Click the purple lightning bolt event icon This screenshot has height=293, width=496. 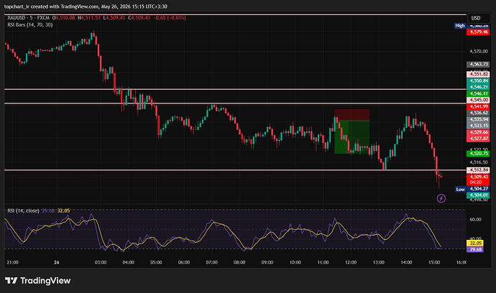tap(441, 198)
